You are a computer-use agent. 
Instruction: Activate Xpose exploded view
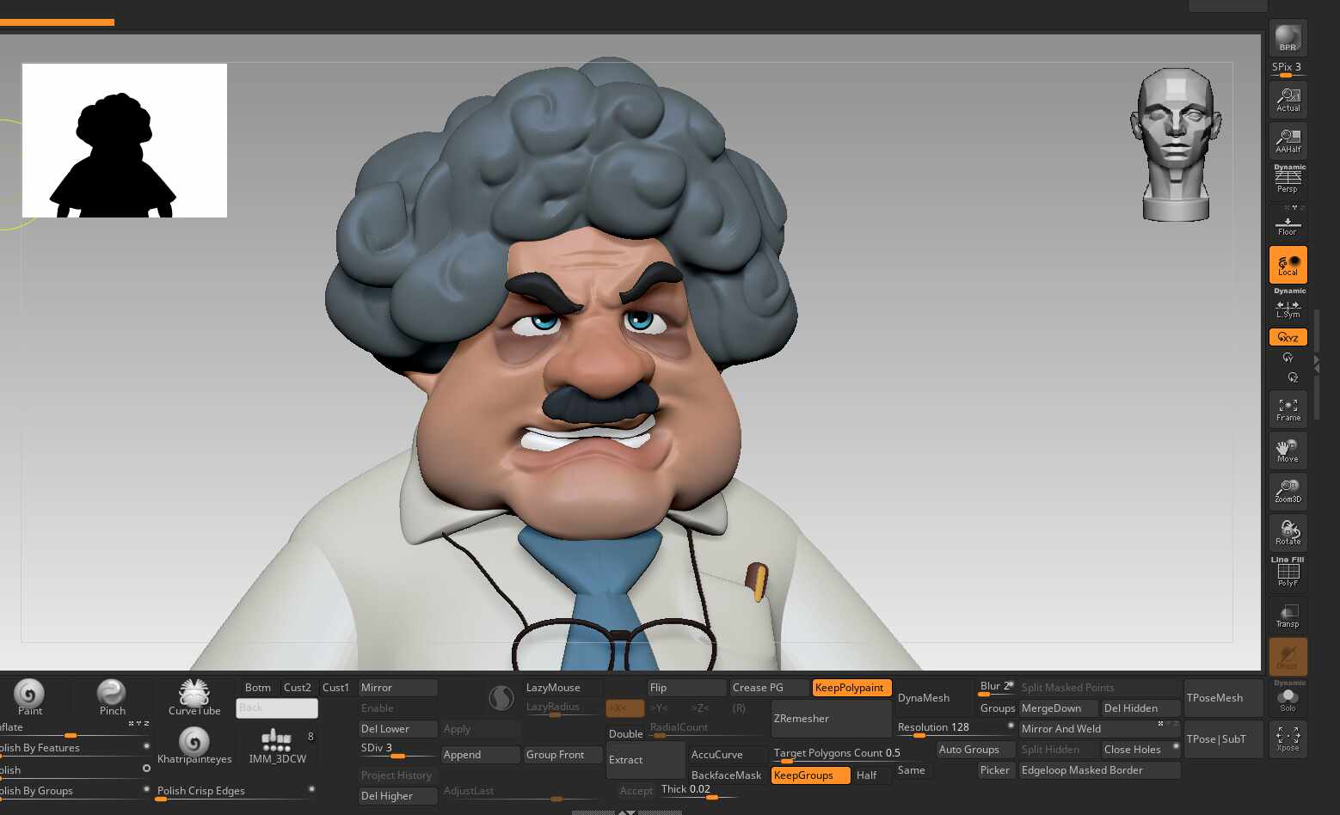(x=1288, y=739)
